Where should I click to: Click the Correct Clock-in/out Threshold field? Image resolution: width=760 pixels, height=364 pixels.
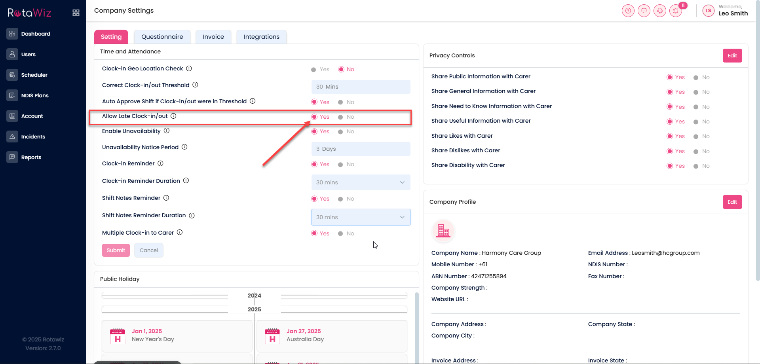pyautogui.click(x=361, y=87)
